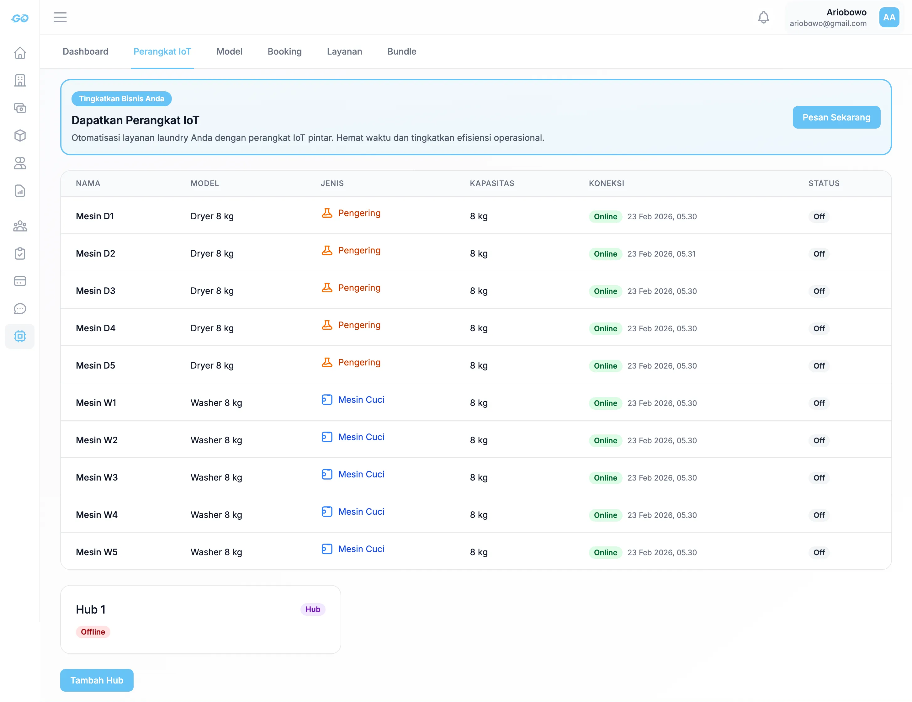Open the clipboard check icon in the sidebar
The height and width of the screenshot is (702, 912).
[20, 253]
